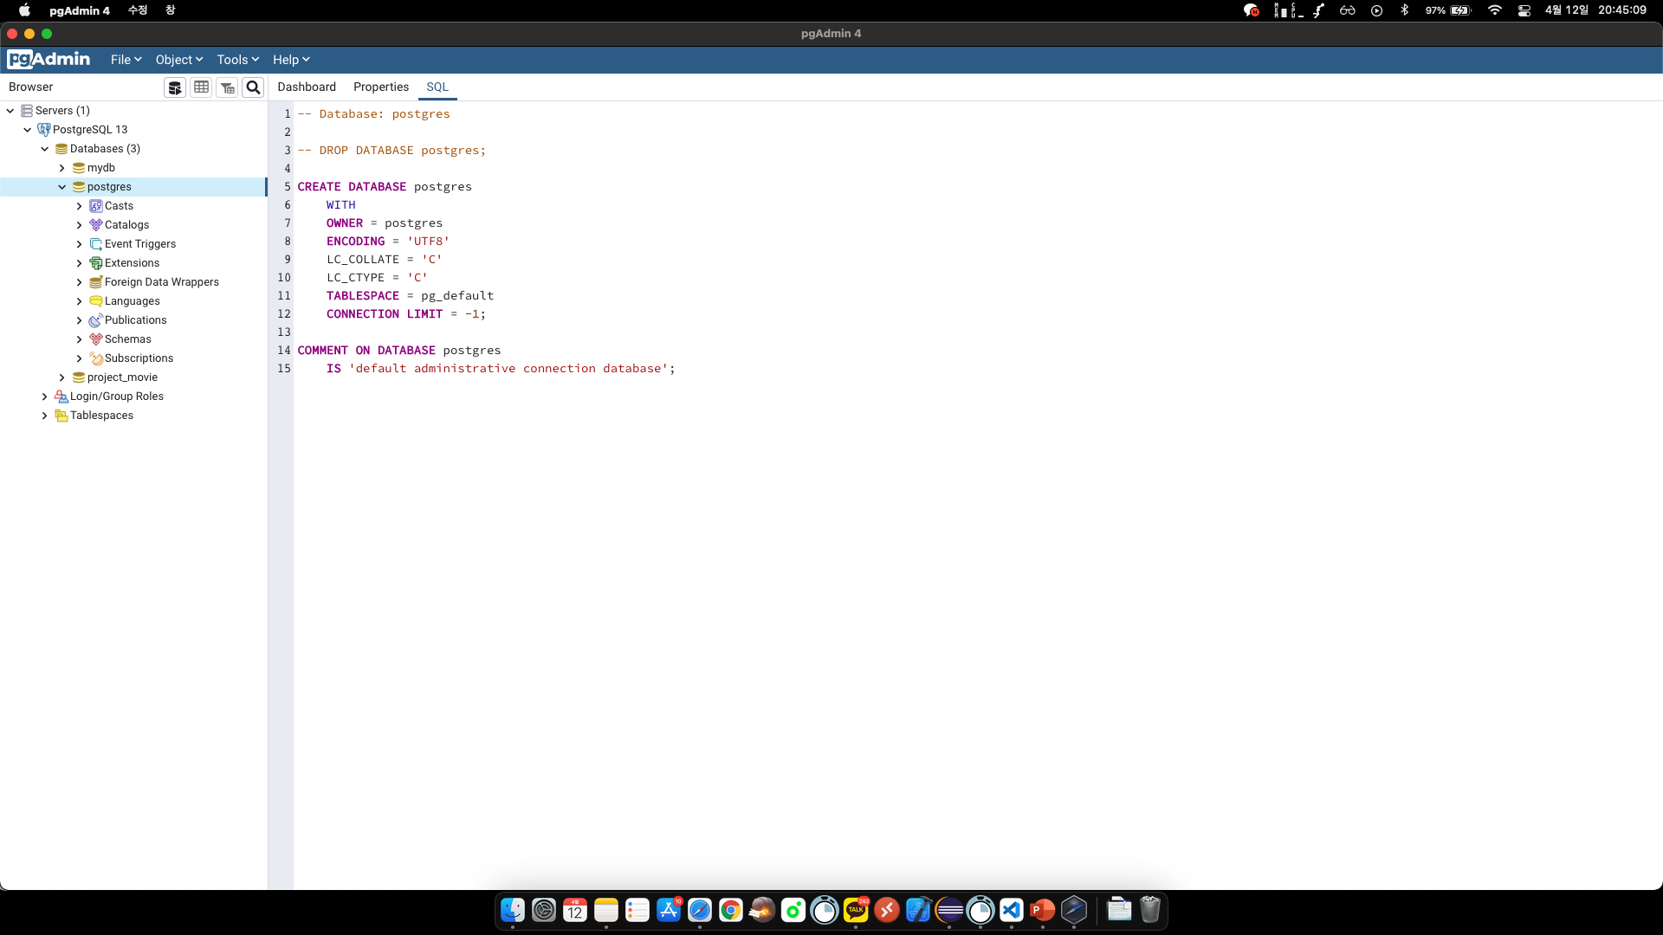Screen dimensions: 1663x935
Task: Expand the Login/Group Roles node
Action: pos(45,397)
